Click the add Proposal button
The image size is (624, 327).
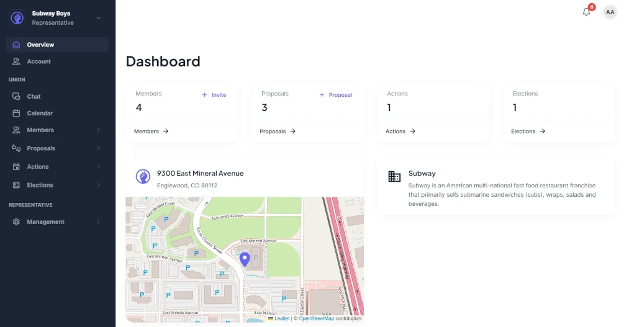coord(335,95)
